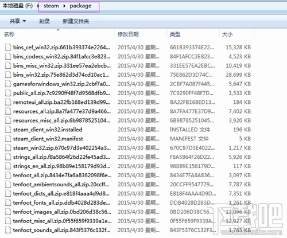
Task: Click the file icon of resources_misc_all.zip
Action: click(8, 120)
